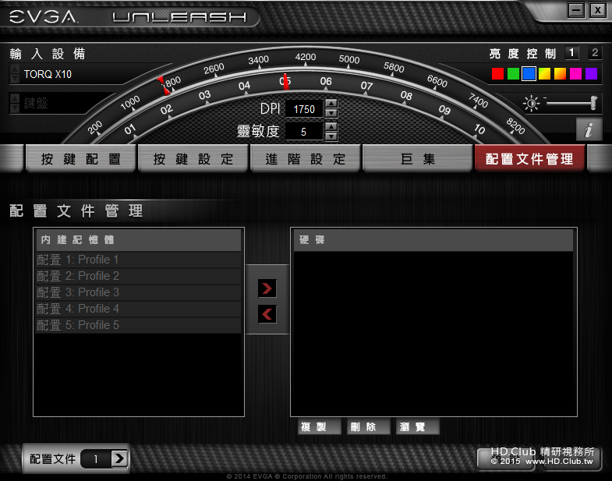The width and height of the screenshot is (612, 481).
Task: Switch input device with TORQ X10 arrows
Action: [x=15, y=74]
